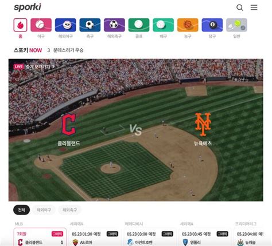Viewport: 272px width, 246px height.
Task: Select the blue MLB overseas baseball icon
Action: tap(65, 25)
